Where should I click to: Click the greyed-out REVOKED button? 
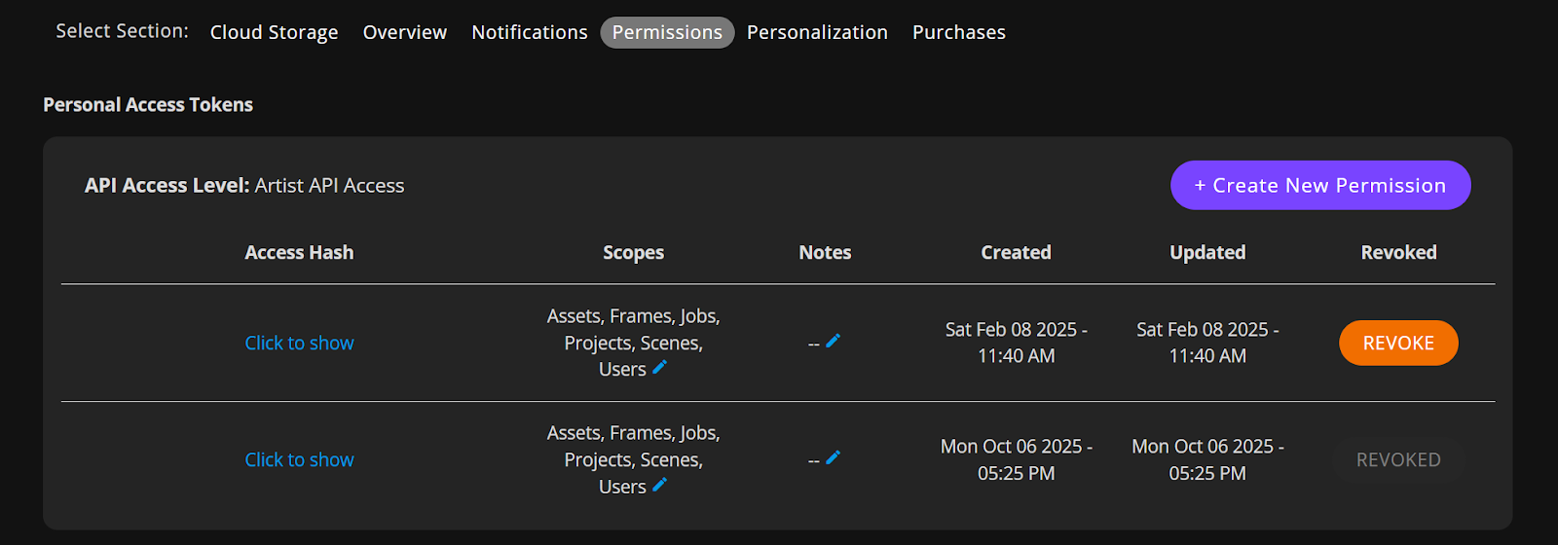pos(1397,459)
